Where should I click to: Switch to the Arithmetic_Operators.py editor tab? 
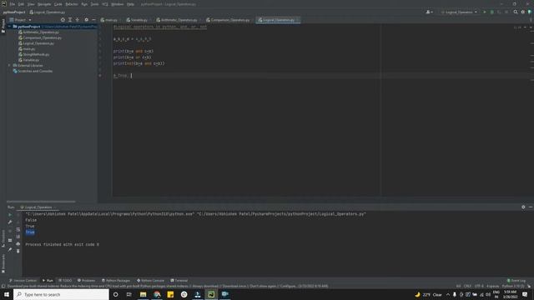pyautogui.click(x=178, y=20)
